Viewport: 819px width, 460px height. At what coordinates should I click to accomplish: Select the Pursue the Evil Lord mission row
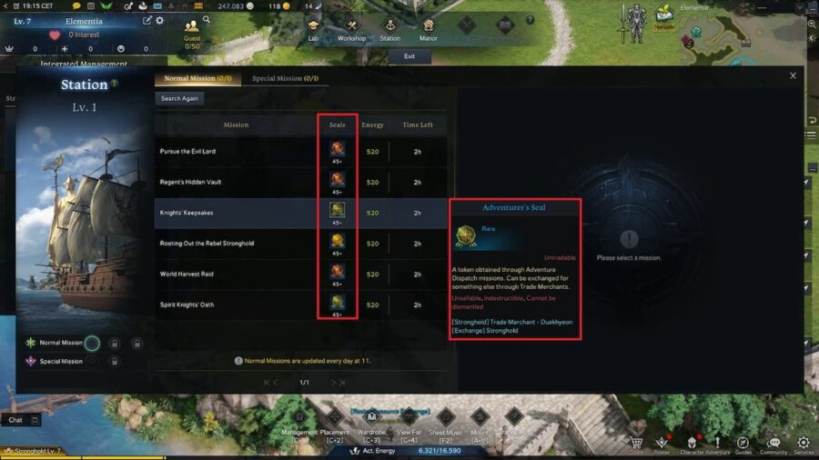300,152
